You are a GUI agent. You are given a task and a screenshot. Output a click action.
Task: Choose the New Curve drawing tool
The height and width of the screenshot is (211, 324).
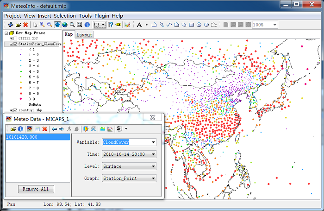click(x=169, y=25)
